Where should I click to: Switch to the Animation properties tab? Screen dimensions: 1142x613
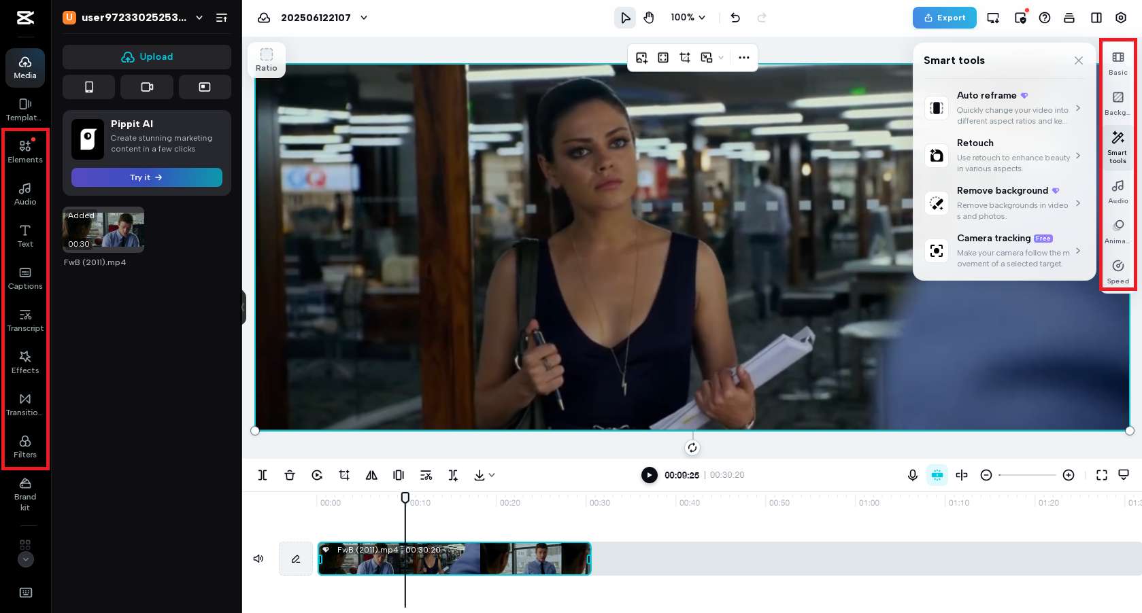pyautogui.click(x=1118, y=231)
